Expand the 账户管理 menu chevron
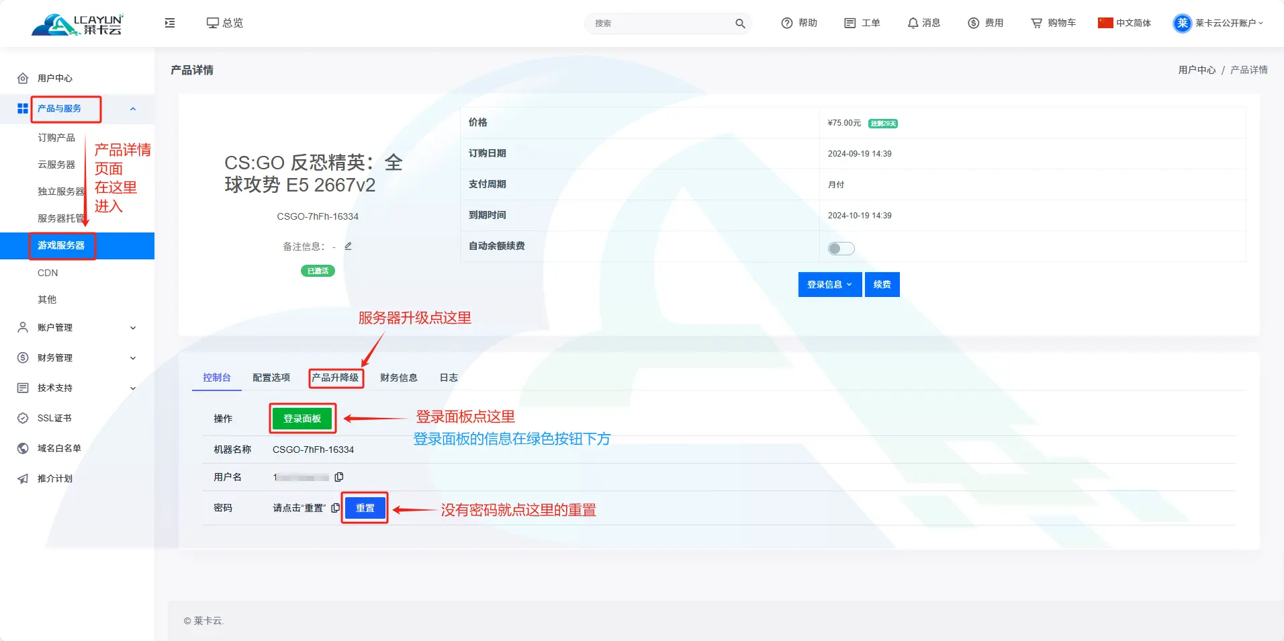Viewport: 1284px width, 641px height. tap(133, 328)
